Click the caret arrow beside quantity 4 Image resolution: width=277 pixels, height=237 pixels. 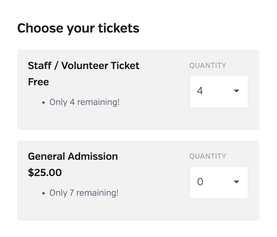coord(236,90)
